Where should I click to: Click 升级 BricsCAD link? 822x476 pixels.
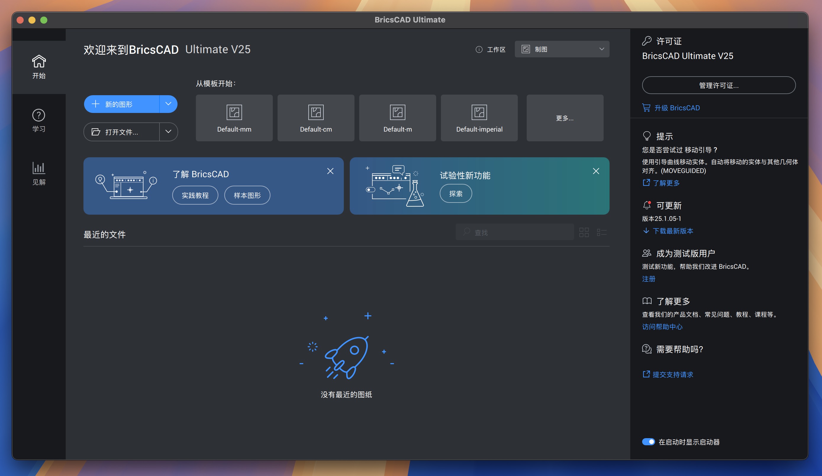(671, 108)
